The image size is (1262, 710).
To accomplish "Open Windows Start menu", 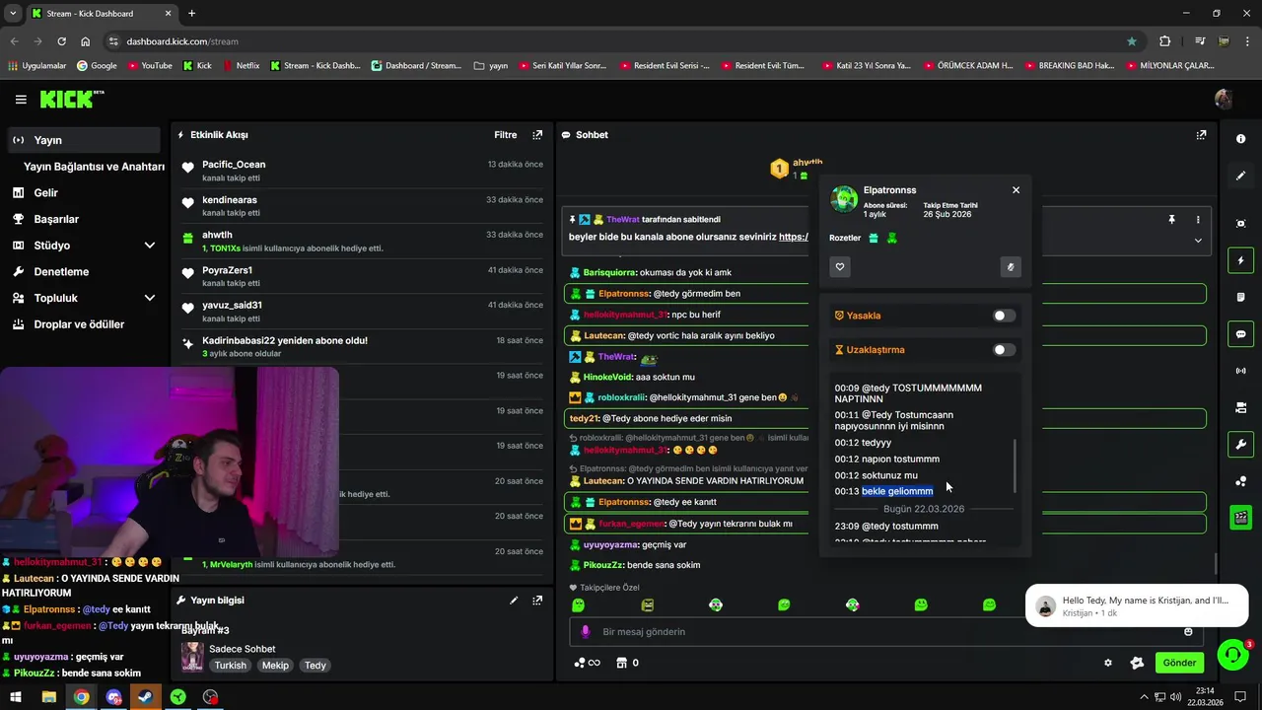I will tap(16, 697).
